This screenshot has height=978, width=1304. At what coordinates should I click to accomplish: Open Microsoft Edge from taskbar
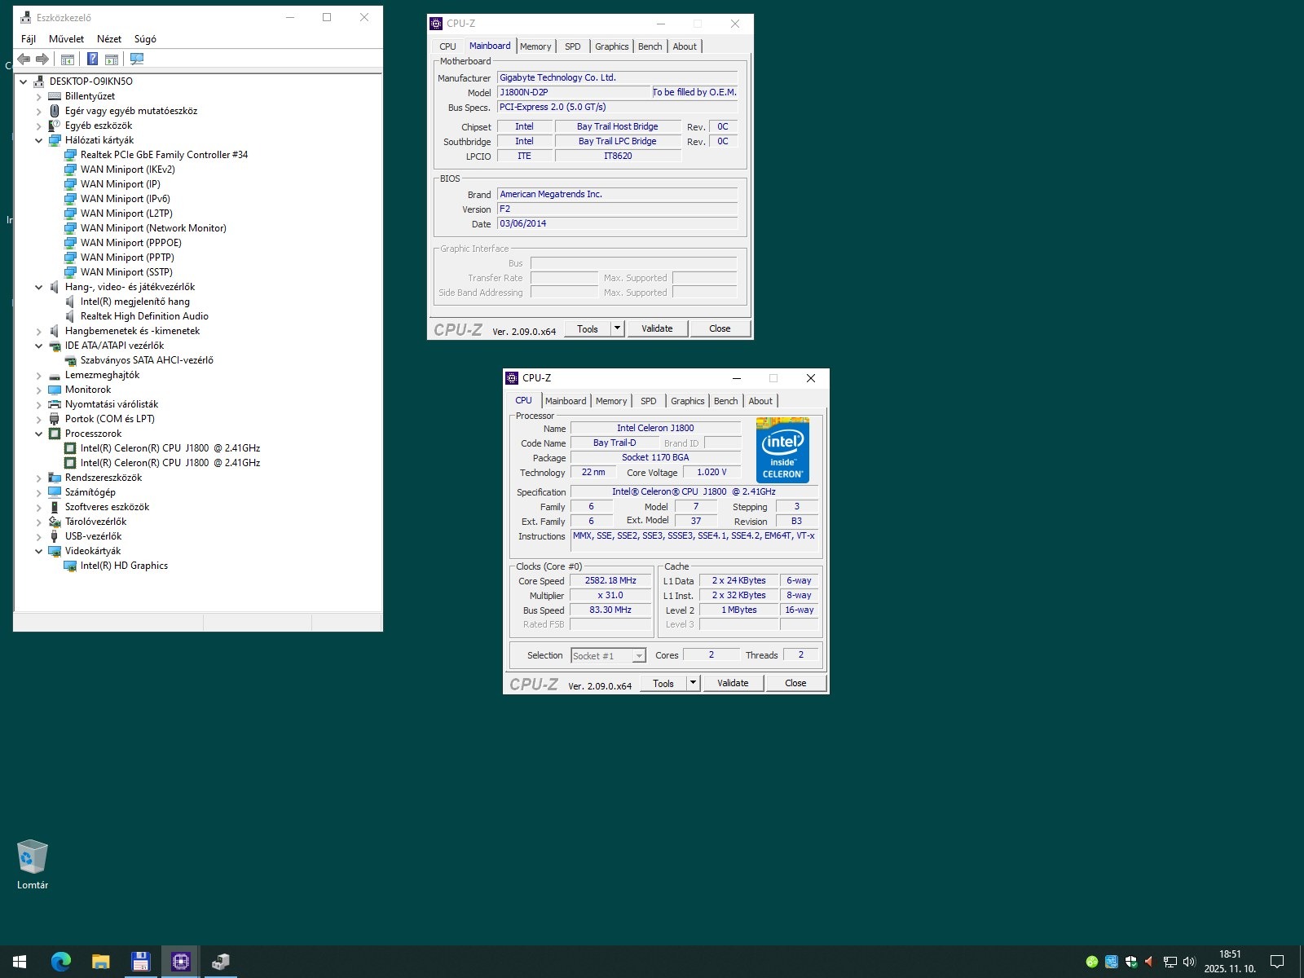[60, 962]
